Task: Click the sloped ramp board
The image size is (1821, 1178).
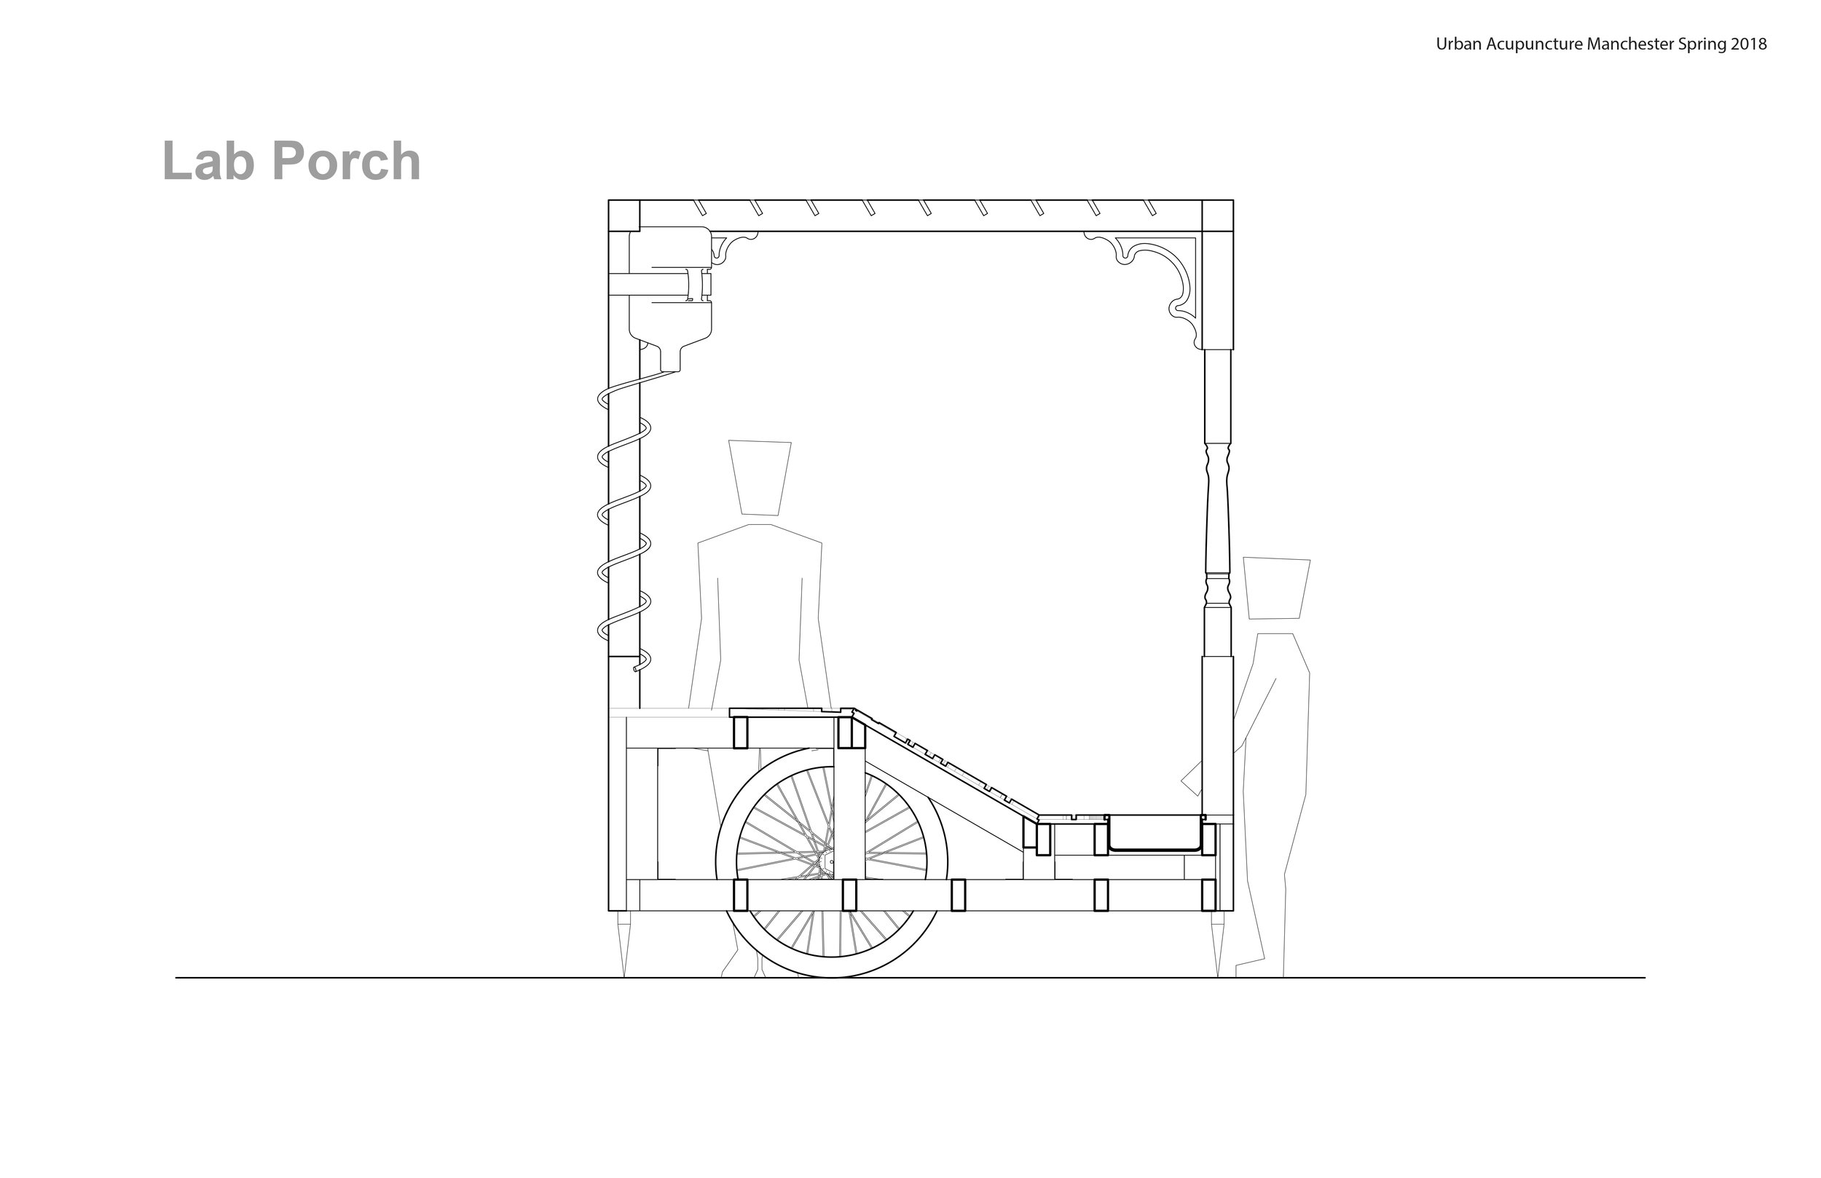Action: pos(945,764)
